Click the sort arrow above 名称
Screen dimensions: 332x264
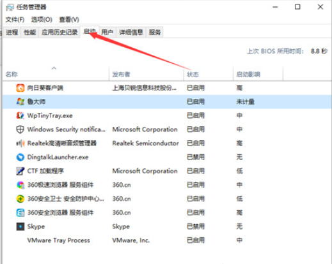pos(54,68)
